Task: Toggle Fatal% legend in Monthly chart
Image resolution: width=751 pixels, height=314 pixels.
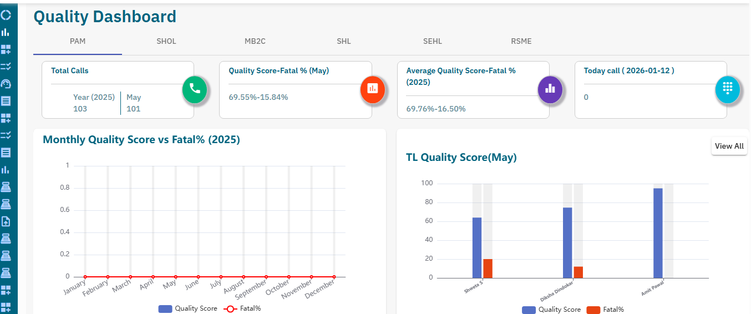Action: pos(242,308)
